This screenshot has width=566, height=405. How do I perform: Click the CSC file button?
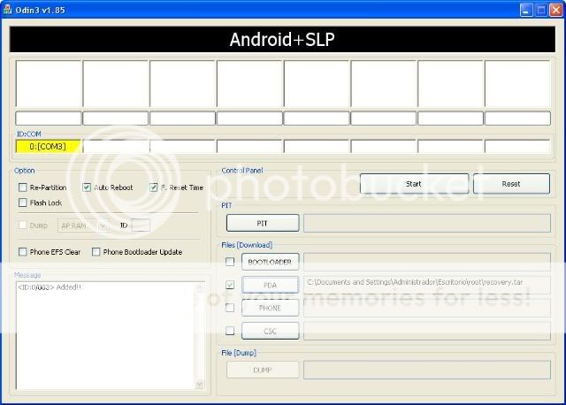(271, 331)
